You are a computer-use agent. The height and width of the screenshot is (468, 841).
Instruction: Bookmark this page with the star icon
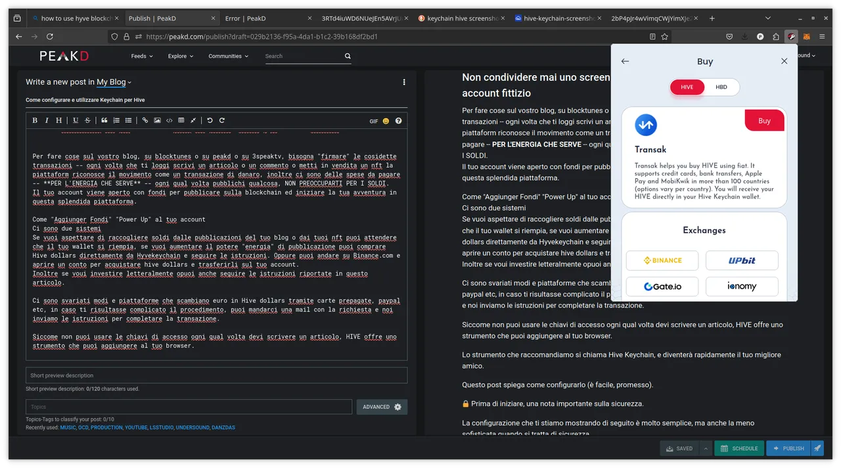point(664,37)
